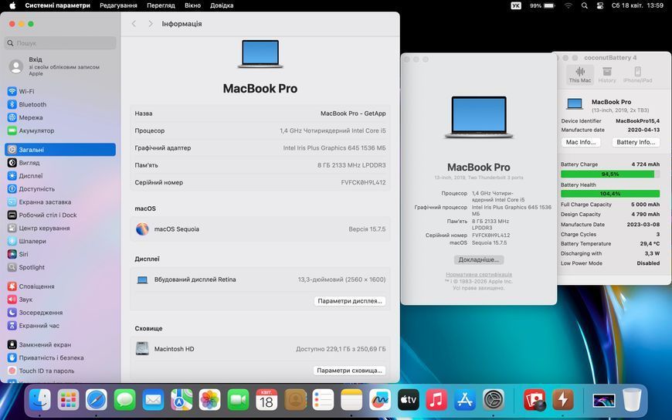Click the Battery Health 104,4% bar
The width and height of the screenshot is (672, 420).
(x=610, y=194)
